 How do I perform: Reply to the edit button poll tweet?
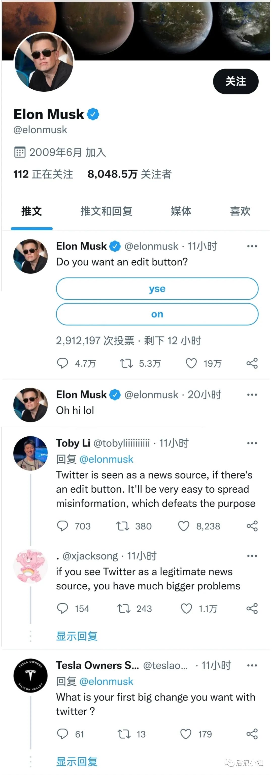click(x=62, y=363)
